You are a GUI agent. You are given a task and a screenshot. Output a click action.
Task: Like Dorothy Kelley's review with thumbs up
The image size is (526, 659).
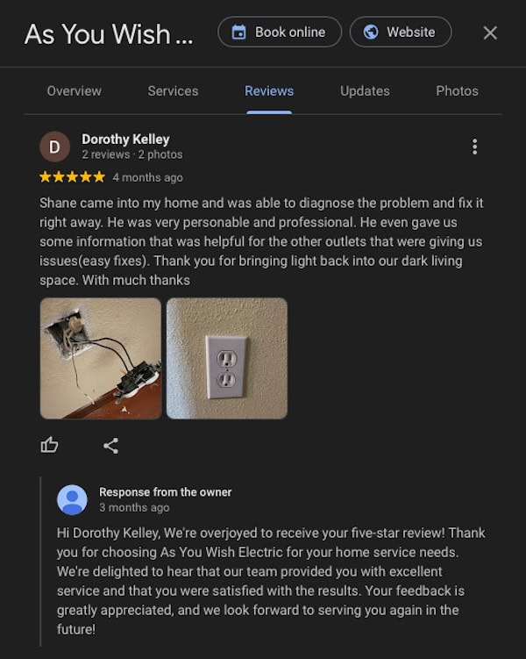[x=49, y=445]
